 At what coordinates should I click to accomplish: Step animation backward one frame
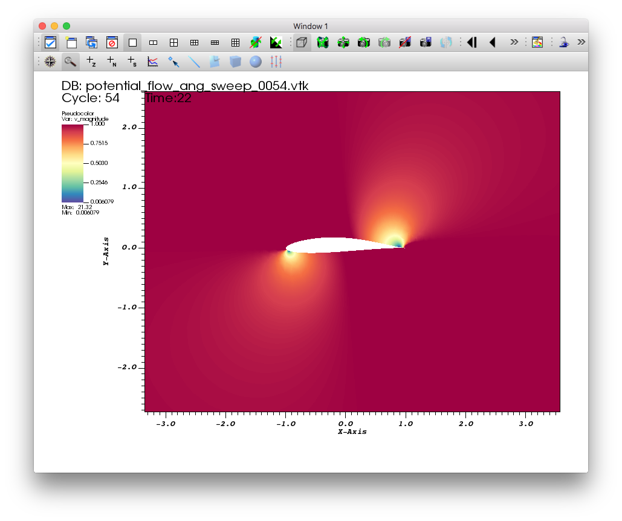pyautogui.click(x=472, y=42)
